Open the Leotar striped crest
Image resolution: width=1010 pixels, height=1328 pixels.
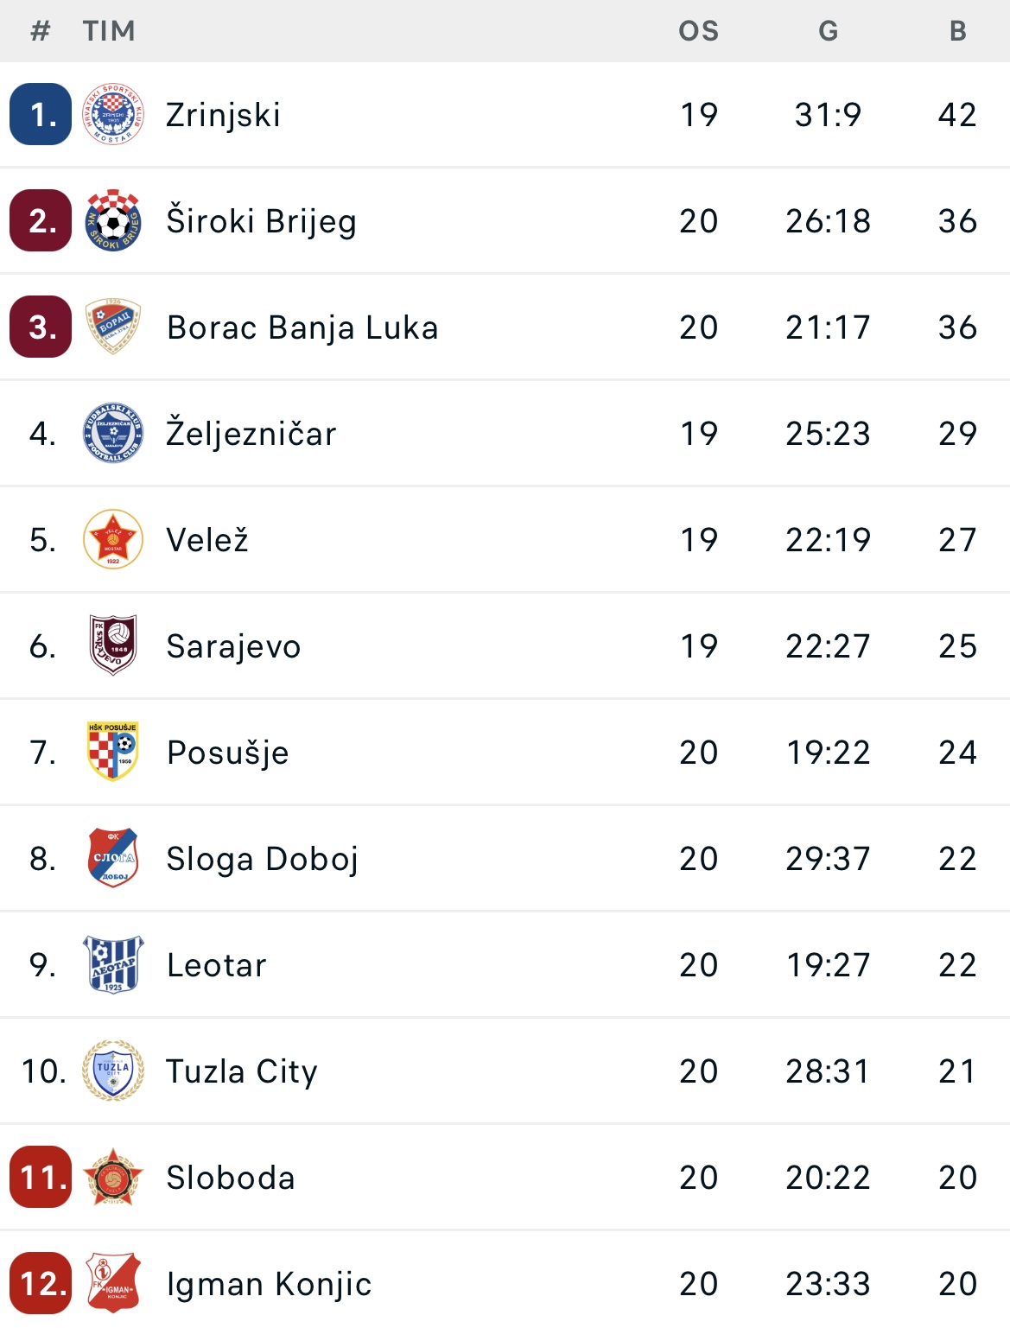click(x=113, y=964)
